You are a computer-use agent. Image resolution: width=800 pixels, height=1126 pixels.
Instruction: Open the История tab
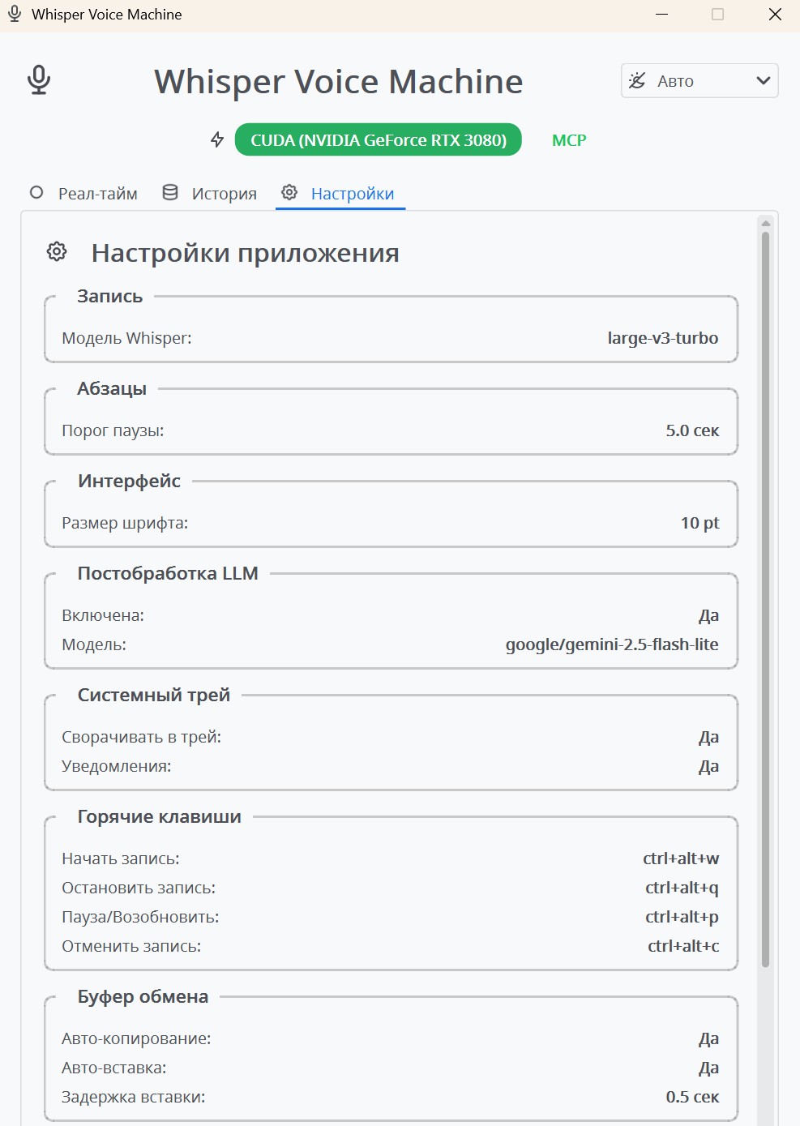[224, 194]
